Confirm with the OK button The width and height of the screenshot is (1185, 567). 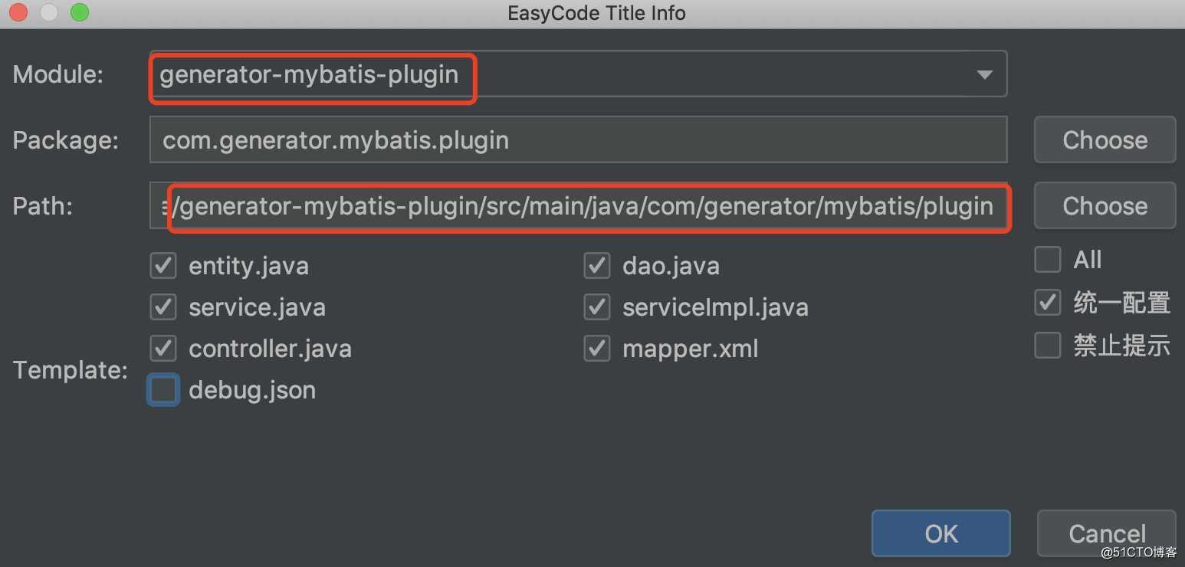pyautogui.click(x=941, y=533)
